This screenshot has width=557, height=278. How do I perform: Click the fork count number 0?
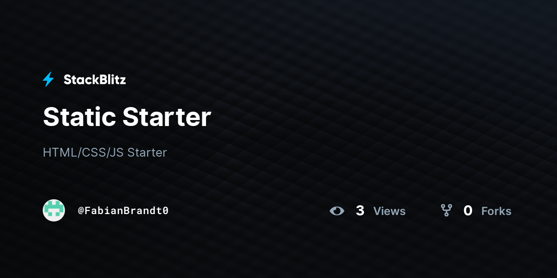(x=468, y=211)
